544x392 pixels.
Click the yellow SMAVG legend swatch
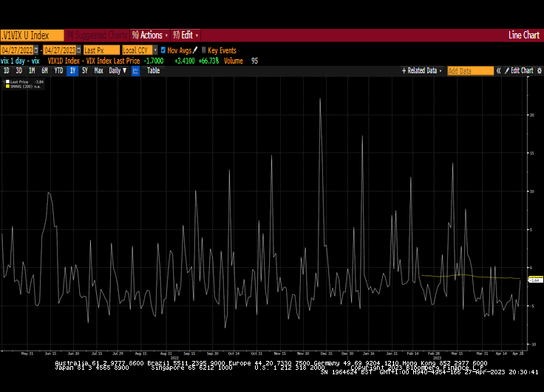pos(8,87)
